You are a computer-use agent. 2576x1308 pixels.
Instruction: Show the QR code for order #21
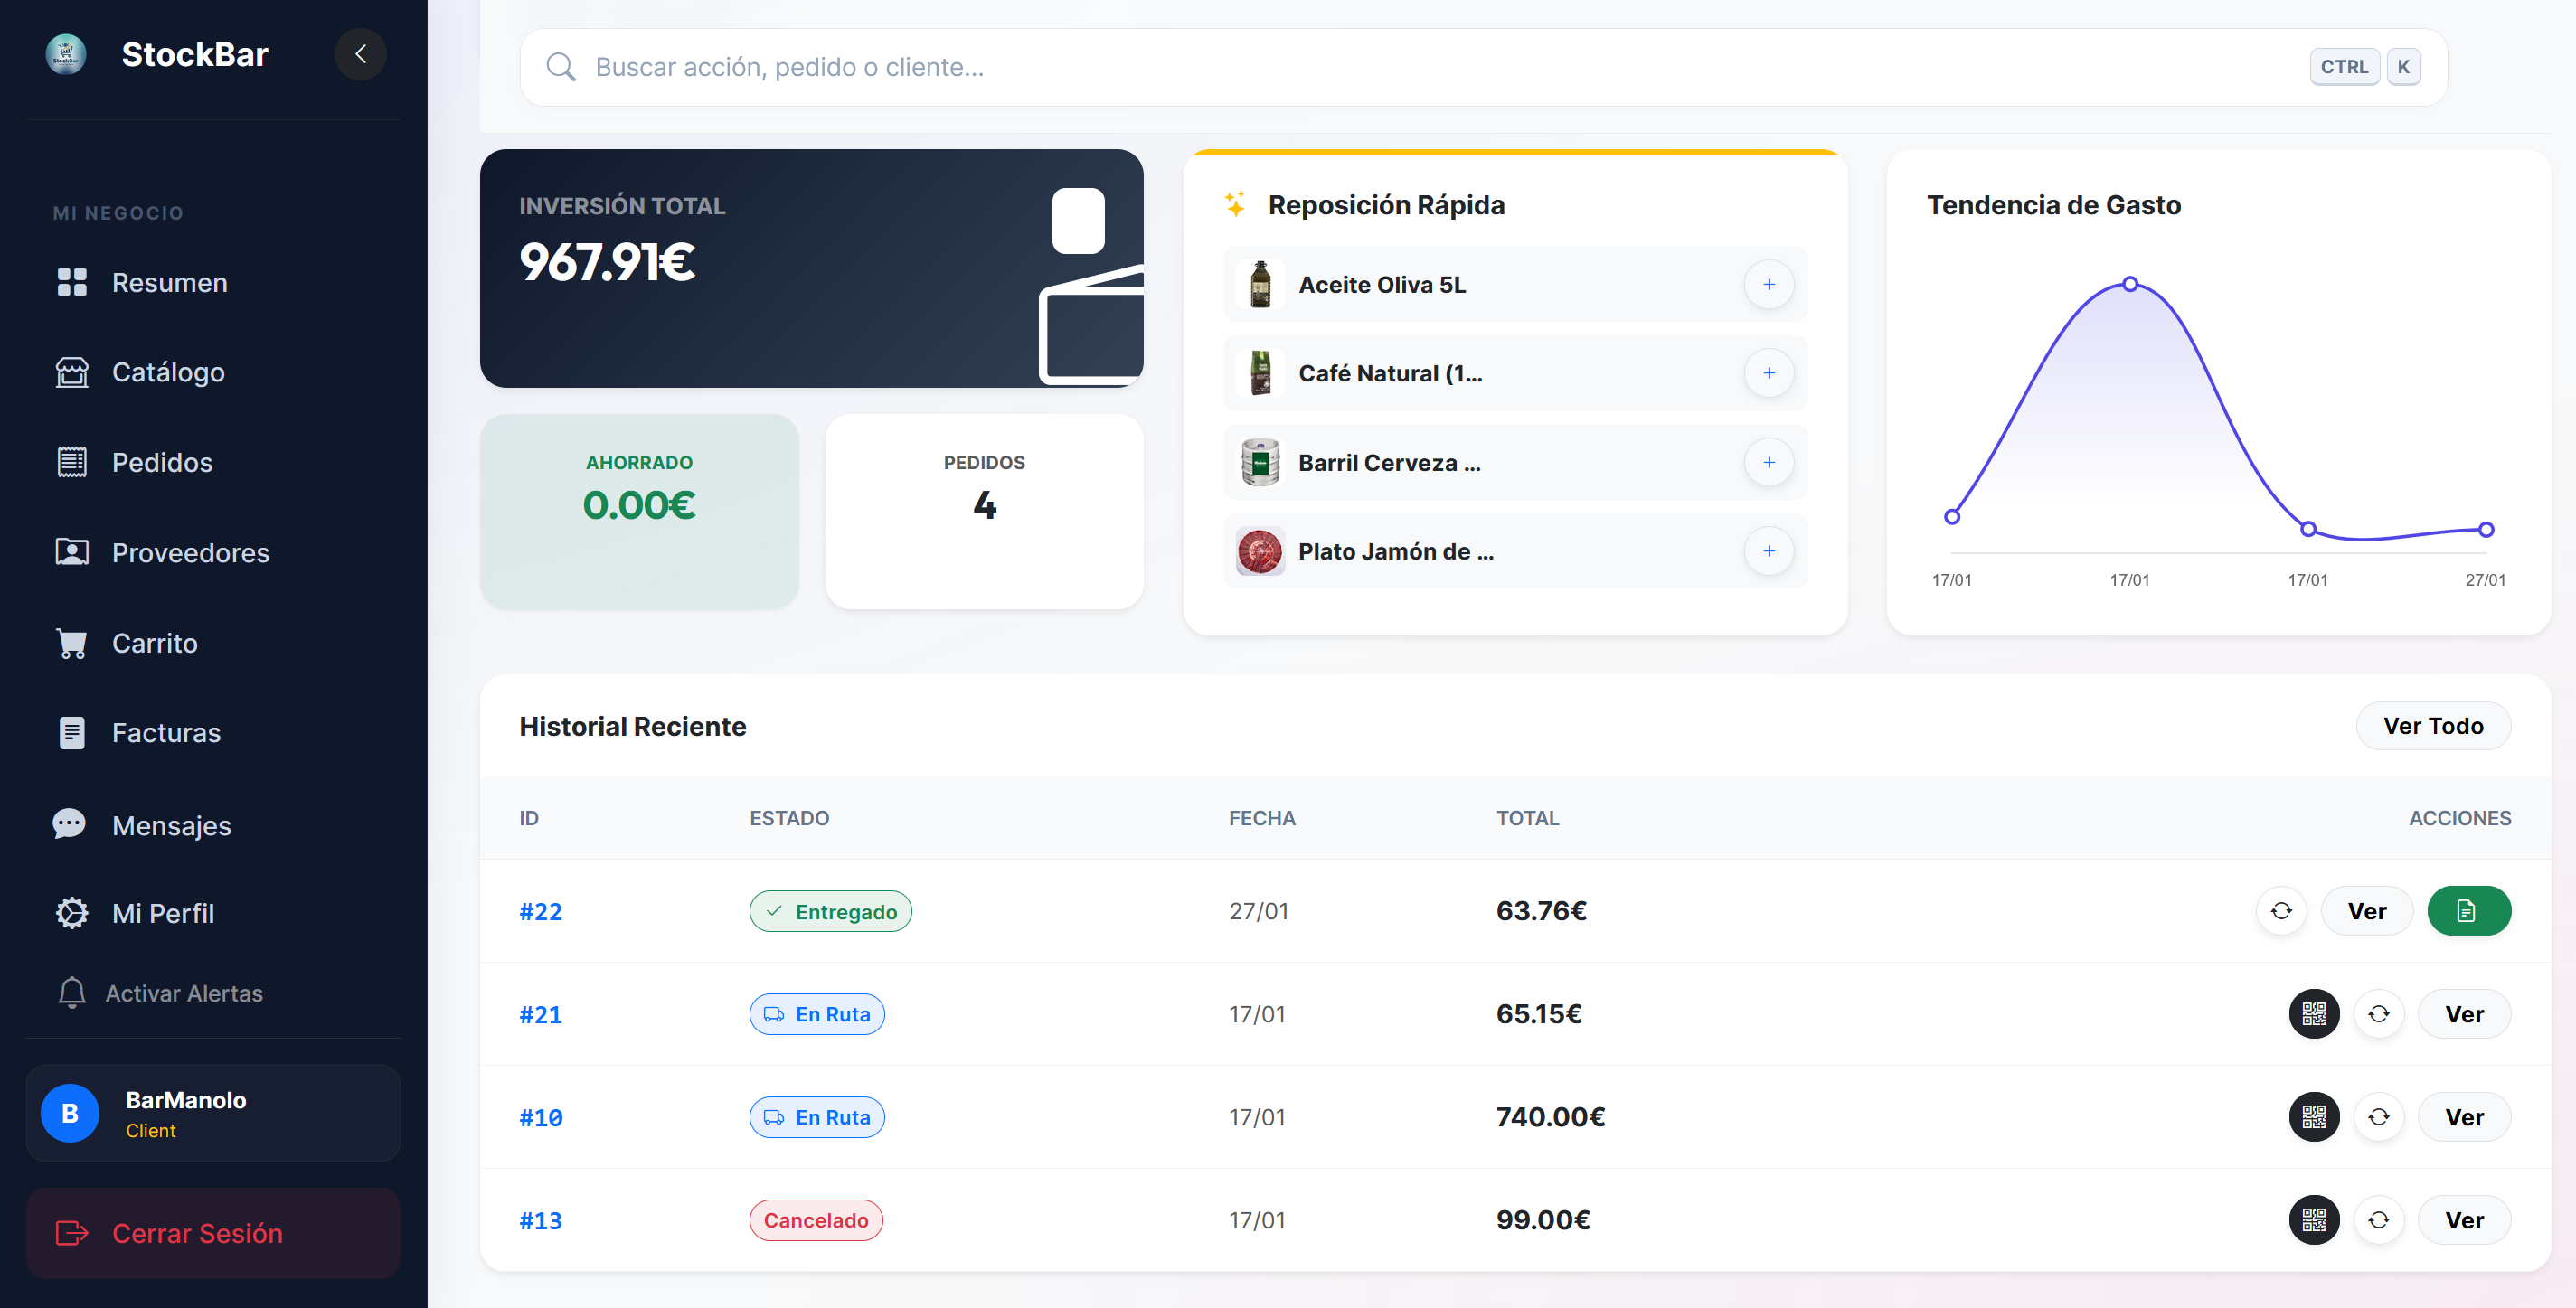click(x=2314, y=1013)
